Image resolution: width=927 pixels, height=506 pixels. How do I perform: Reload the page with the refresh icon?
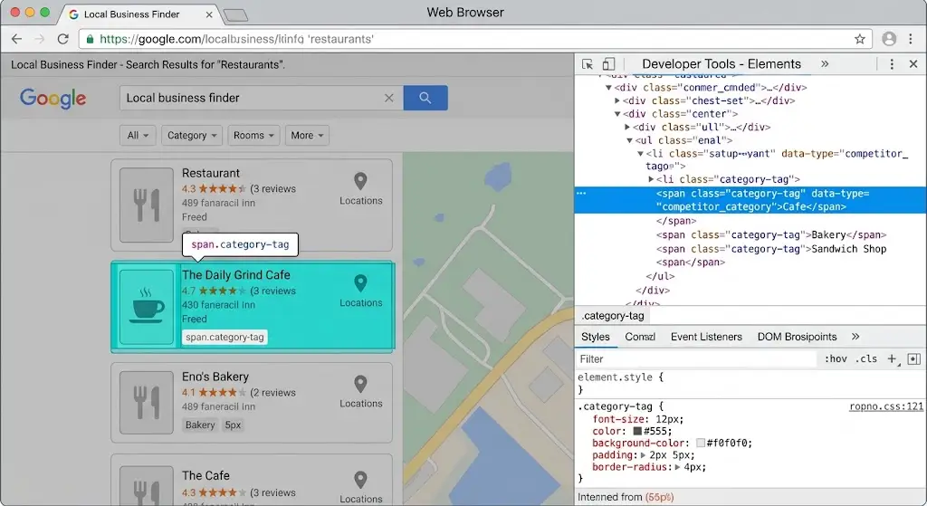click(62, 39)
